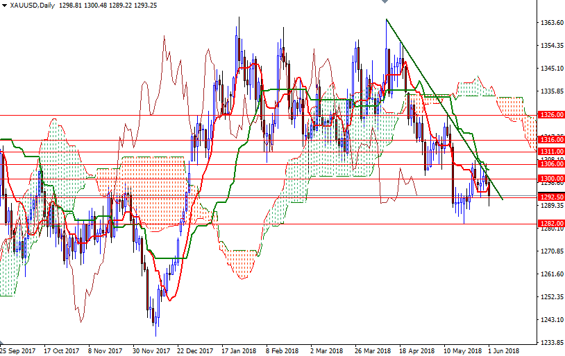The height and width of the screenshot is (356, 565).
Task: Click the OHLC values in chart header
Action: coord(117,6)
